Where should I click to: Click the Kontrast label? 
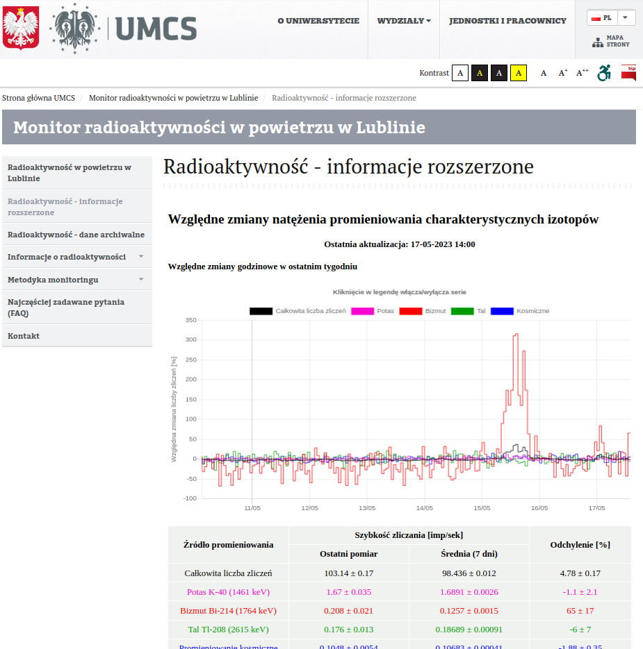[x=434, y=73]
